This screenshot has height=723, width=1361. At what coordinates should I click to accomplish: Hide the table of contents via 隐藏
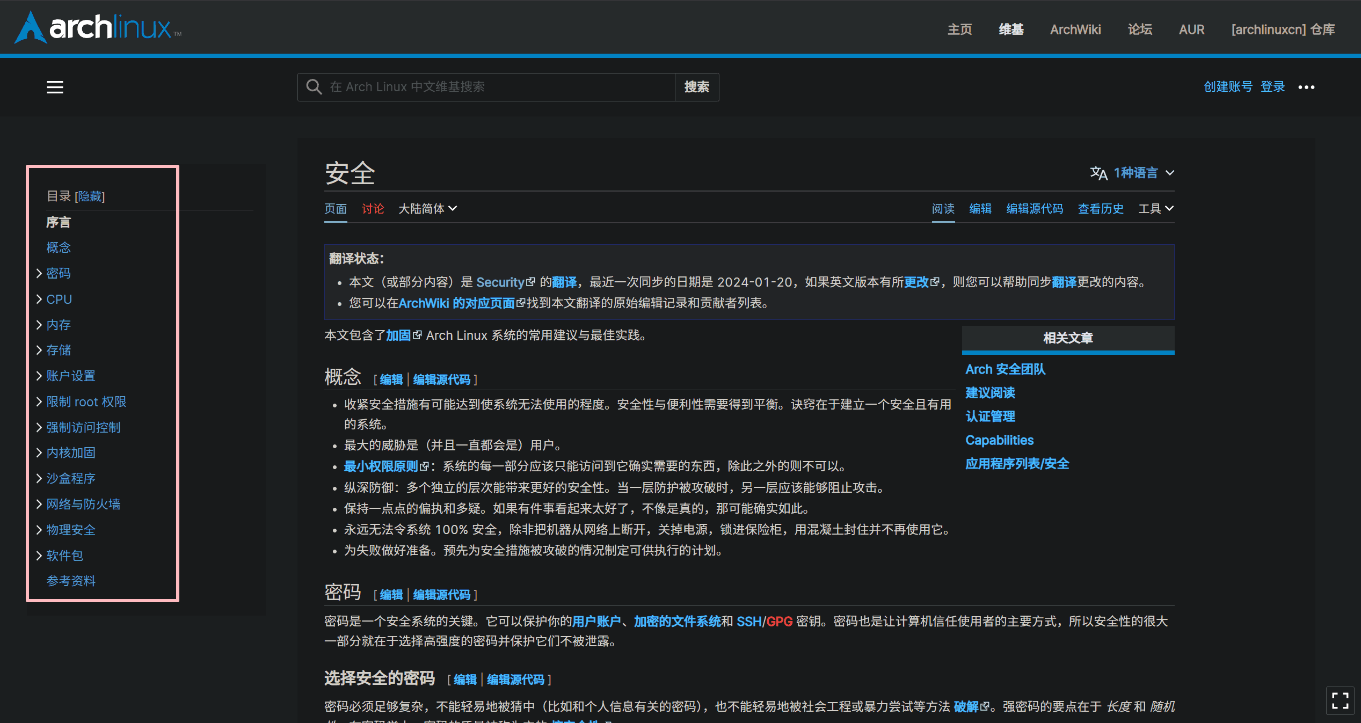point(90,196)
